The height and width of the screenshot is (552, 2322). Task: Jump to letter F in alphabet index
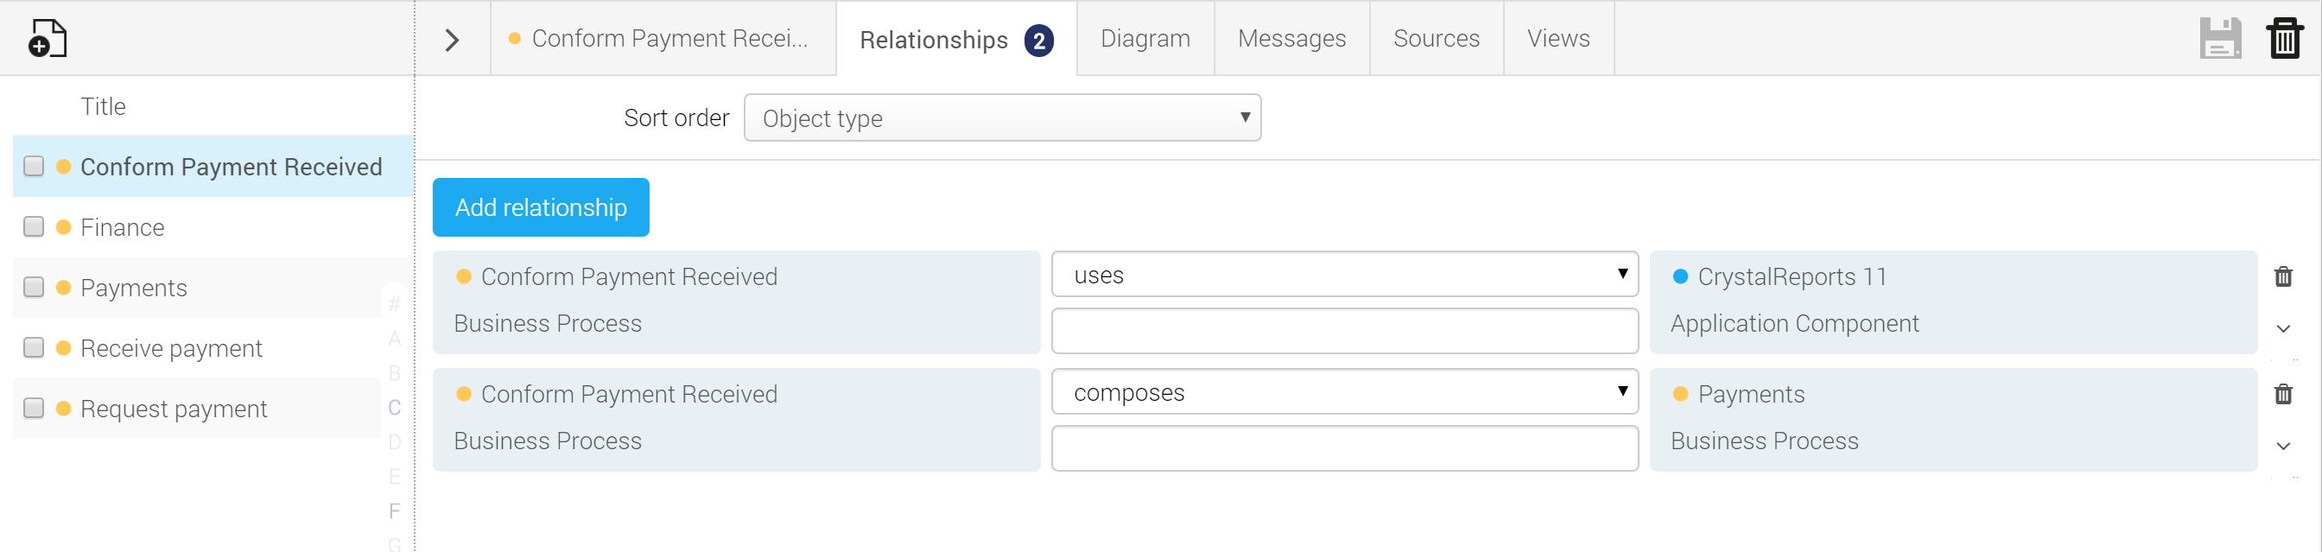click(x=394, y=511)
